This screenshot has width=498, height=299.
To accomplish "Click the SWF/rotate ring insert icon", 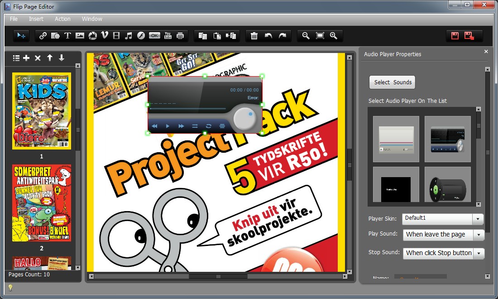I will click(x=92, y=36).
